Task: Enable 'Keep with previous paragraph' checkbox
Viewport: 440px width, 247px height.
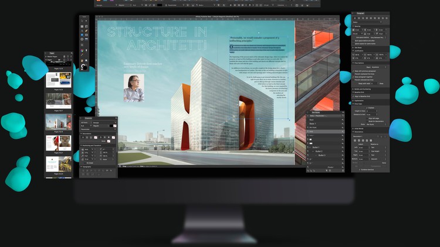Action: click(354, 70)
